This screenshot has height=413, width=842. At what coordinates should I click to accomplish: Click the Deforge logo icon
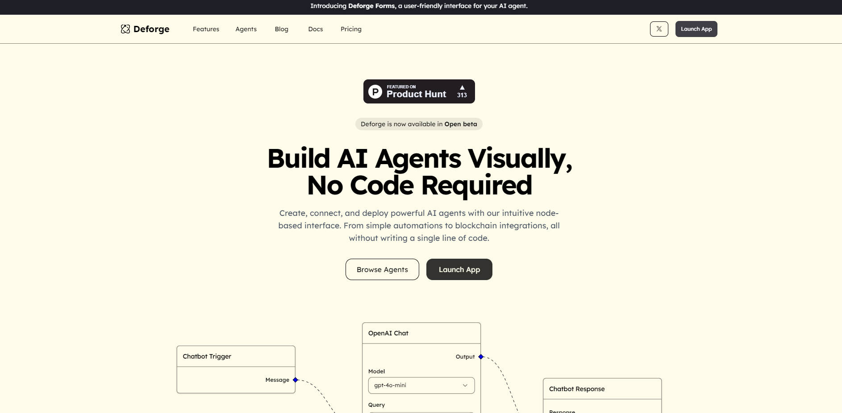(125, 29)
